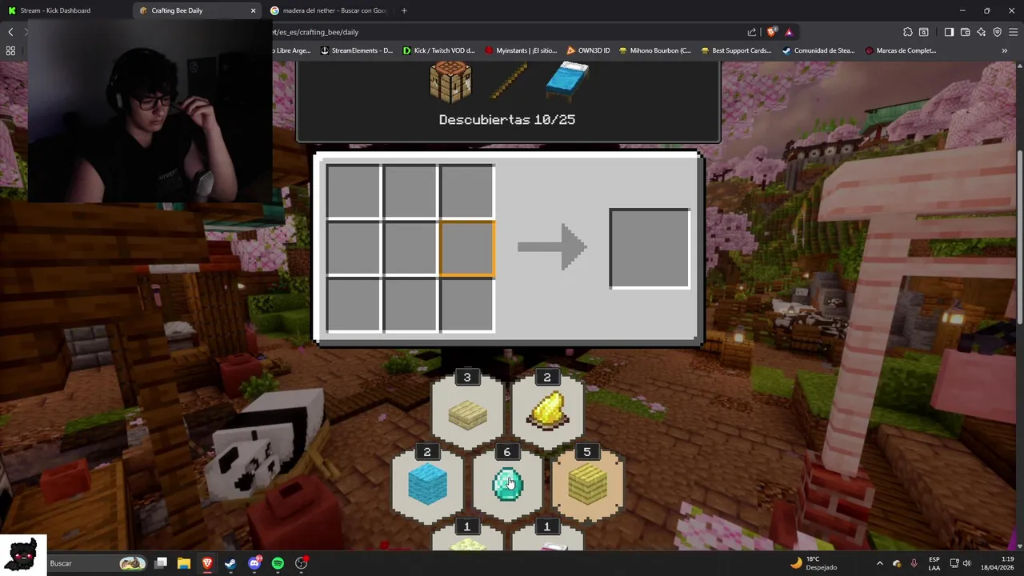Select the center slot of the crafting grid
The height and width of the screenshot is (576, 1024).
410,248
